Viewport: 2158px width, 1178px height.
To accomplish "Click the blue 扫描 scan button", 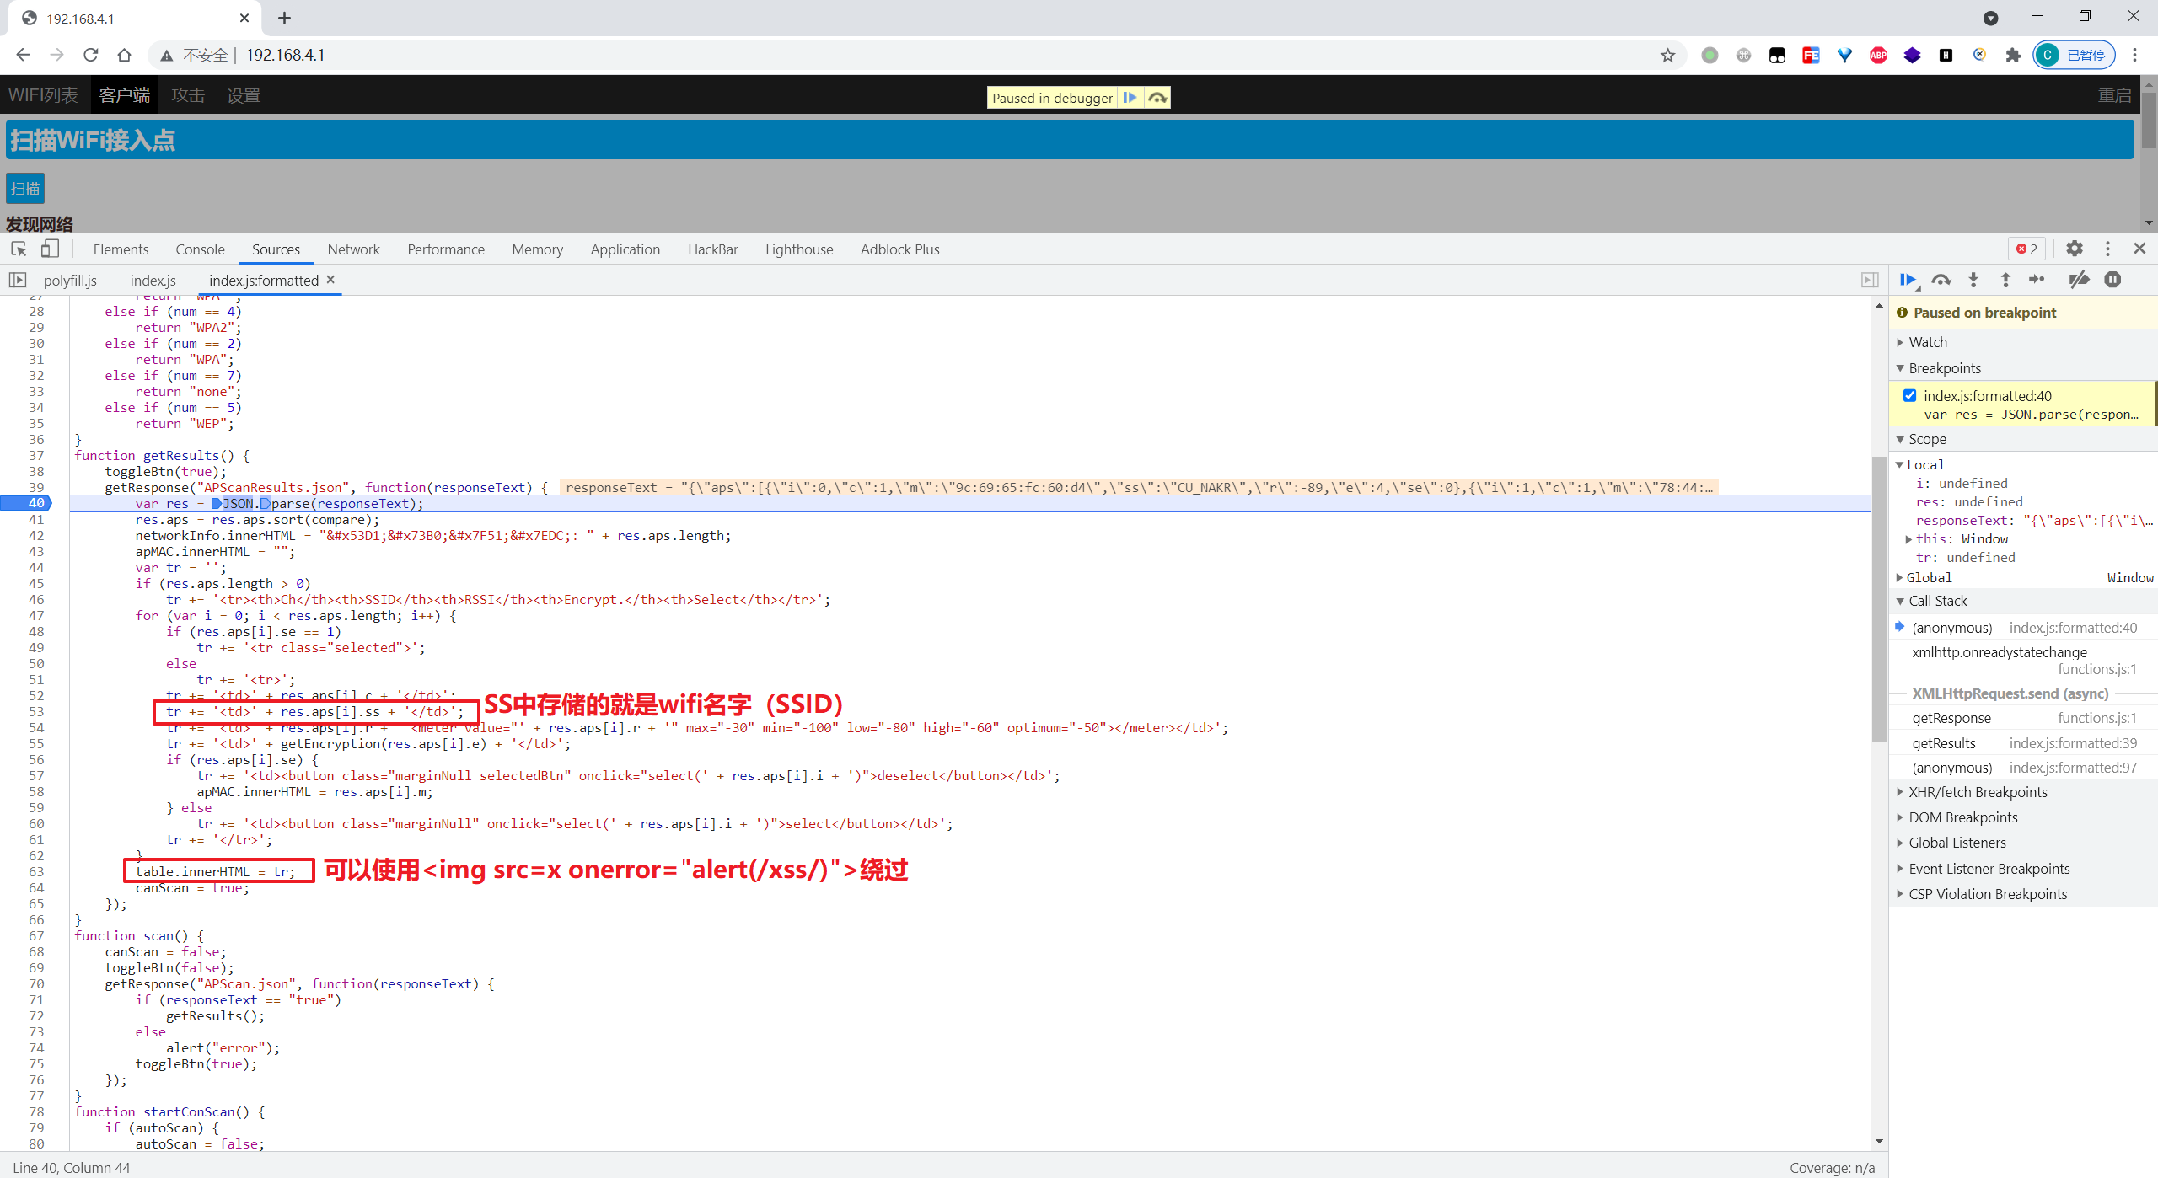I will tap(24, 189).
